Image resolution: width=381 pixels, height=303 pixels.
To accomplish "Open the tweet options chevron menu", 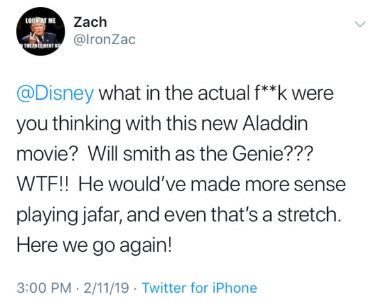I will [x=360, y=24].
